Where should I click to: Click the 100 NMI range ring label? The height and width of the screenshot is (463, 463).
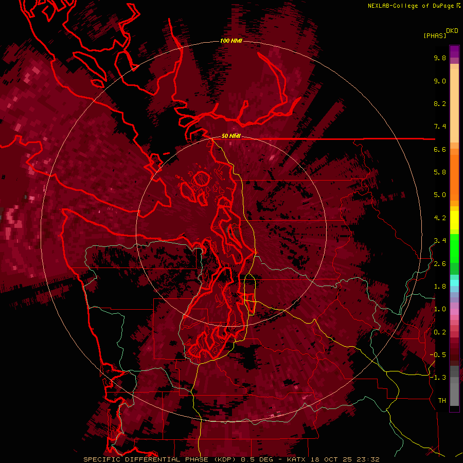click(x=231, y=41)
